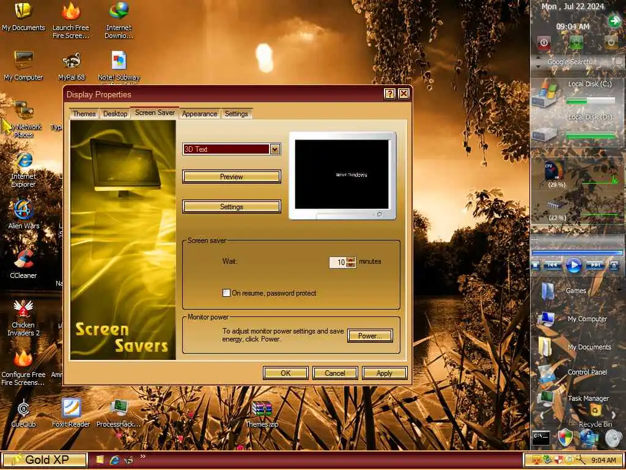Viewport: 626px width, 470px height.
Task: Click the yellow power icon in the sidebar
Action: 611,42
